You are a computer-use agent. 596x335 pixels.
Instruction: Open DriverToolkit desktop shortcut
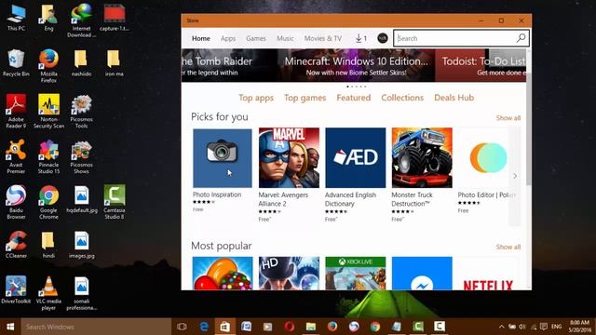pyautogui.click(x=16, y=290)
